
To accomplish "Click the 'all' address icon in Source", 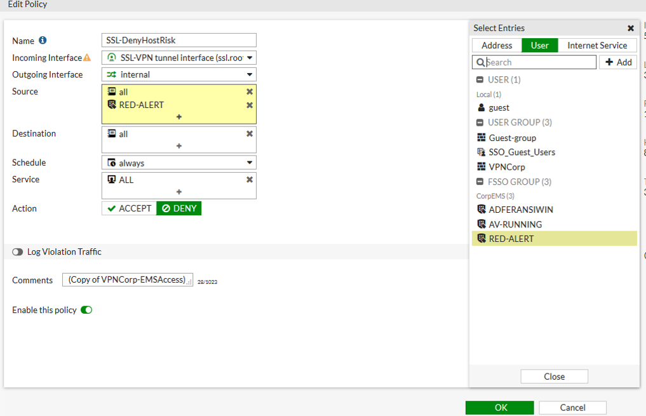I will [x=112, y=91].
